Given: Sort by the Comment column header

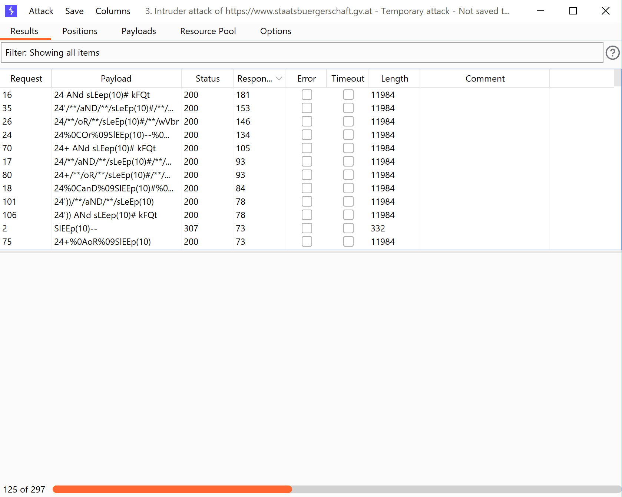Looking at the screenshot, I should click(485, 79).
